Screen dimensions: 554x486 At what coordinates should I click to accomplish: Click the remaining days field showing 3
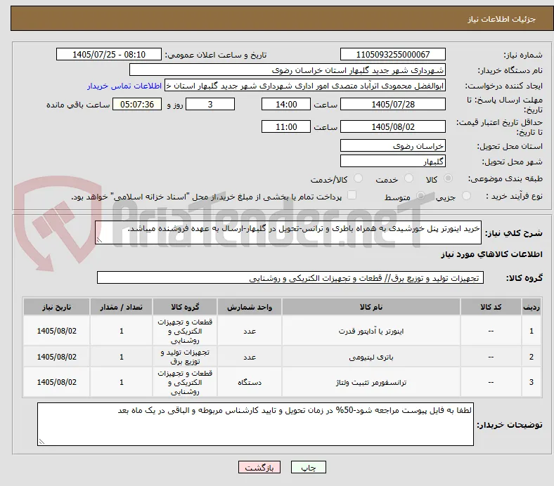coord(210,104)
